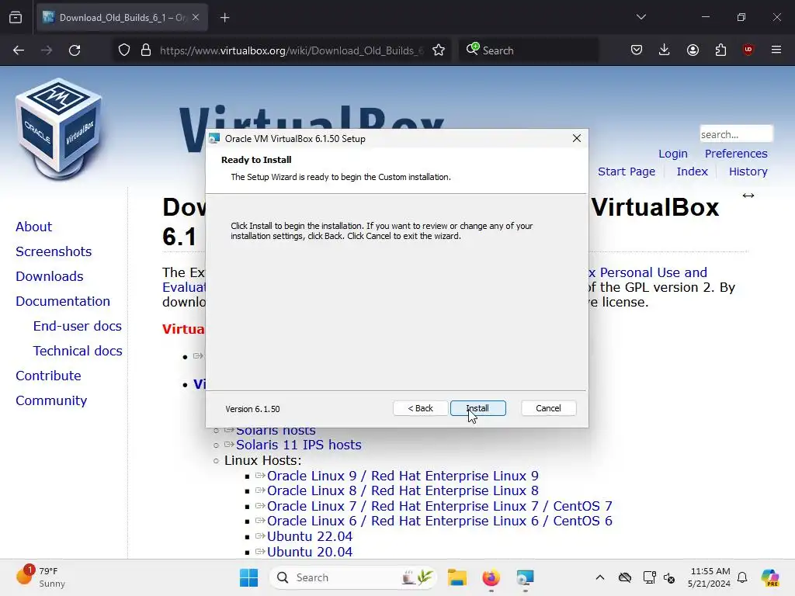The height and width of the screenshot is (596, 795).
Task: Open Oracle Linux 9 / RHEL 9 link
Action: pos(403,476)
